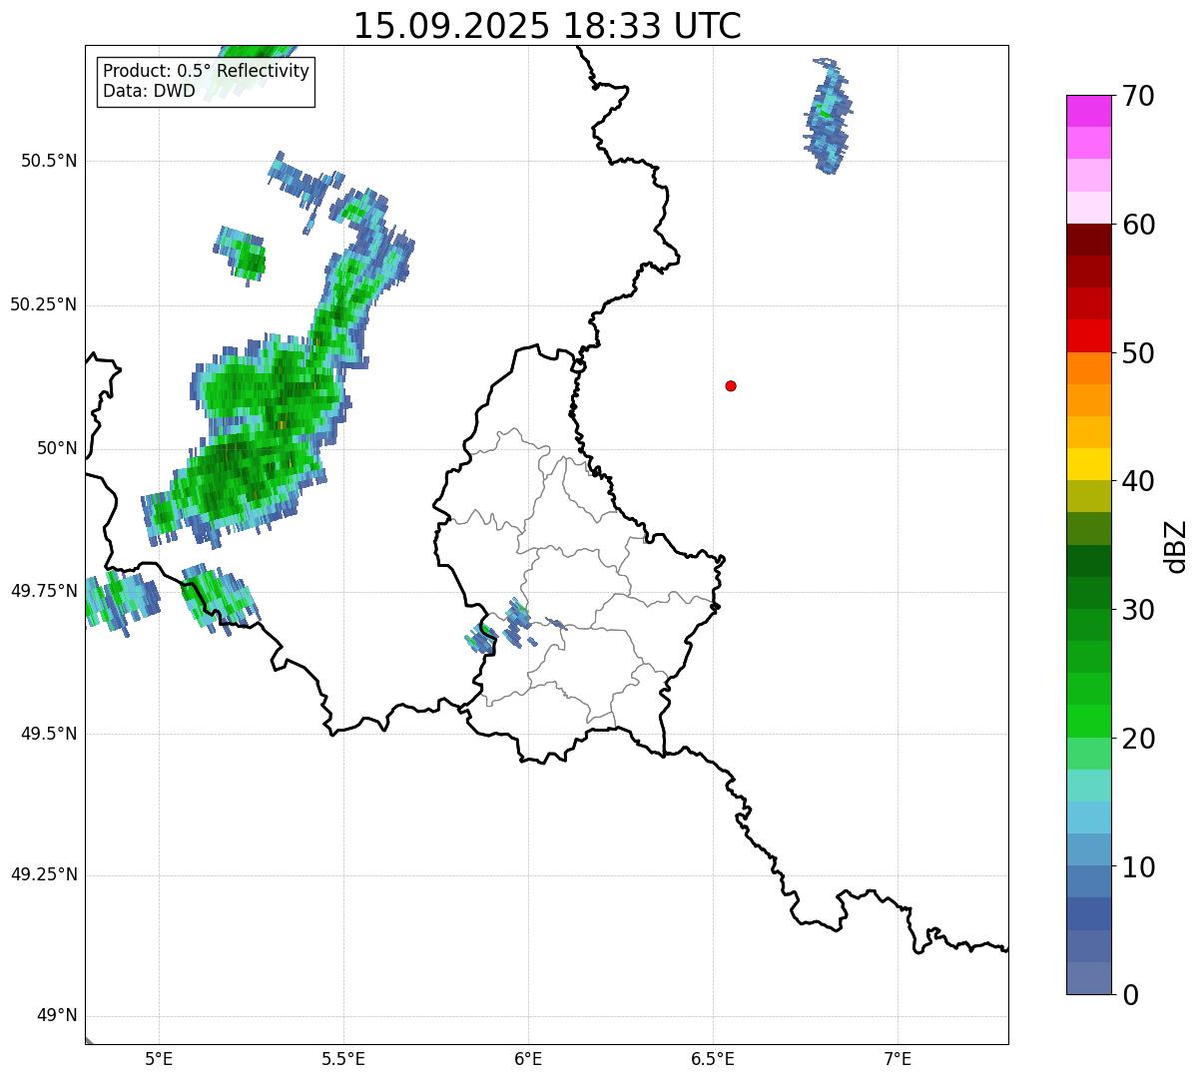Pick the turquoise band in the colorbar
Image resolution: width=1200 pixels, height=1079 pixels.
(x=1088, y=786)
